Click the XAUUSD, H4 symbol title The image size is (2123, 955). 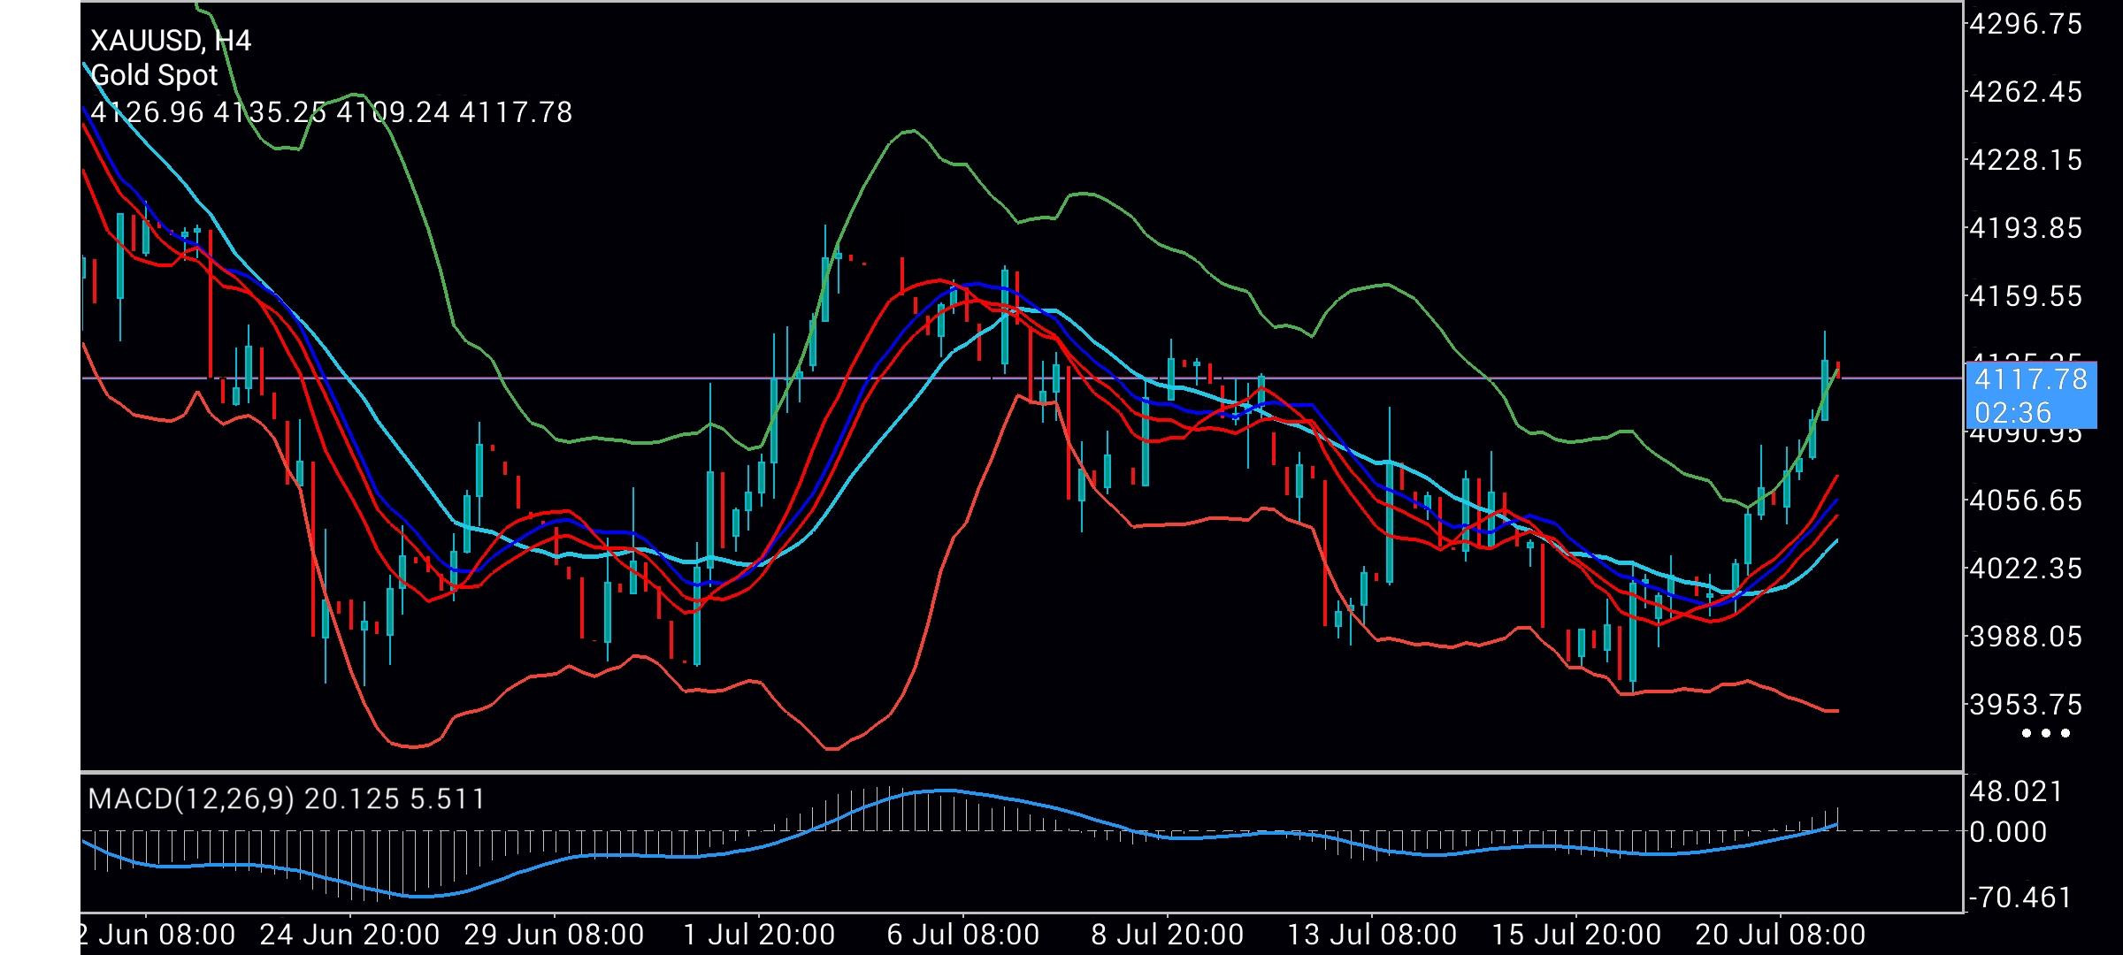click(x=171, y=41)
